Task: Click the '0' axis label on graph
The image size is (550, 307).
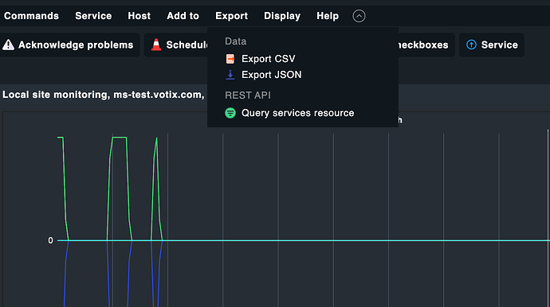Action: point(50,240)
